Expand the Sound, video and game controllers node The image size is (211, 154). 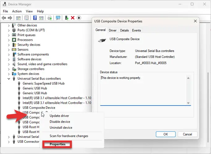pyautogui.click(x=9, y=64)
